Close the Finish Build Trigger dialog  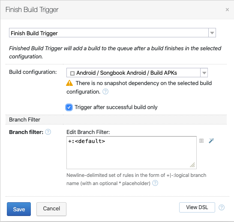(227, 10)
